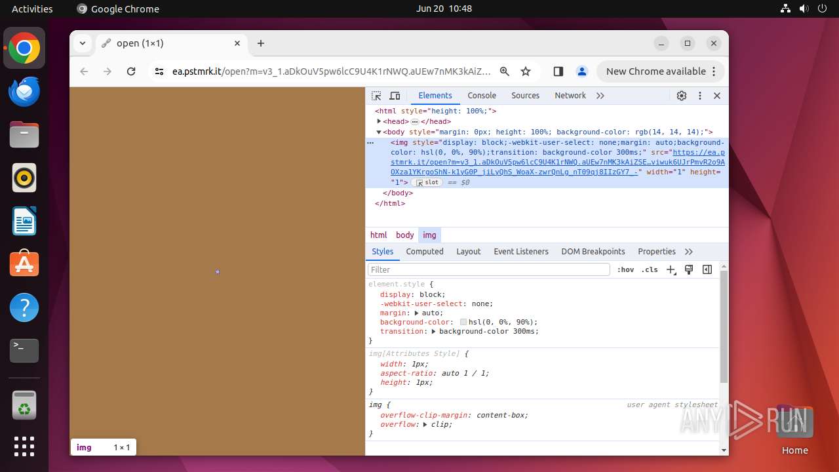
Task: Show more DevTools panel tabs
Action: (x=600, y=96)
